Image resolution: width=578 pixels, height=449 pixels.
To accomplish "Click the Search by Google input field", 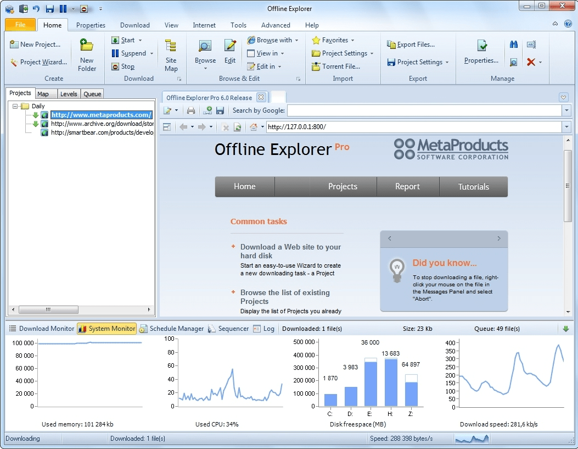I will [424, 110].
